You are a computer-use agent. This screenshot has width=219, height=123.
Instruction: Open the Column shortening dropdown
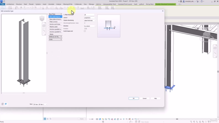[x=90, y=20]
